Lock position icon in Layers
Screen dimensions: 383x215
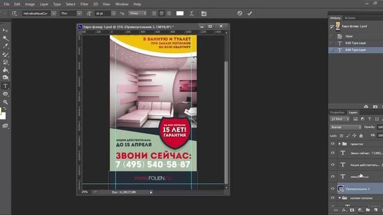pyautogui.click(x=354, y=136)
